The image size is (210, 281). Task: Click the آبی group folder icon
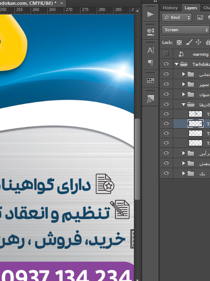[191, 153]
